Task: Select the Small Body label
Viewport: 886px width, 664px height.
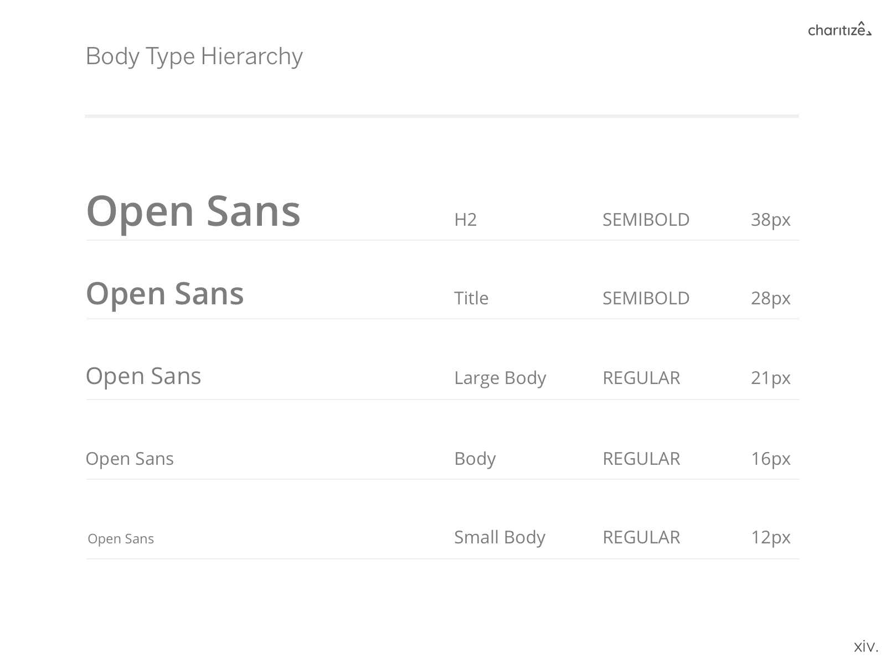Action: point(499,538)
